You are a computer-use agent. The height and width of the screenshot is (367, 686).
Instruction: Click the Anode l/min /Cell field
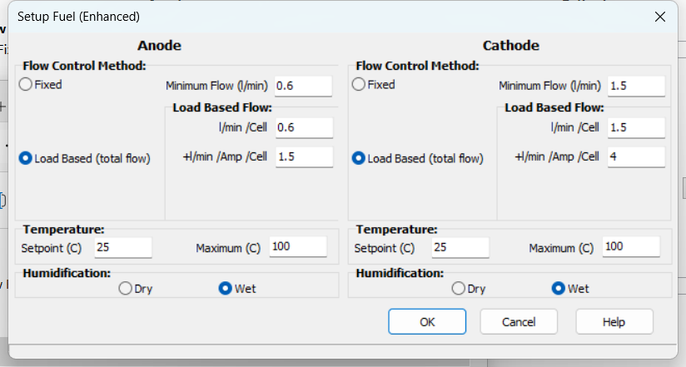pos(302,127)
